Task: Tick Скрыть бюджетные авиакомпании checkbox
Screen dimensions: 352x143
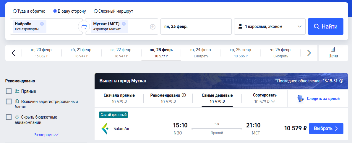Action: tap(9, 117)
